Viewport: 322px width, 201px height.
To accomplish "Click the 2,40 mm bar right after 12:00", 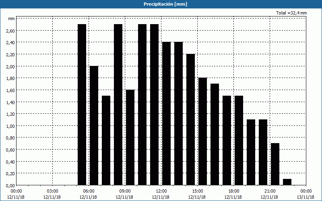I will click(x=167, y=113).
